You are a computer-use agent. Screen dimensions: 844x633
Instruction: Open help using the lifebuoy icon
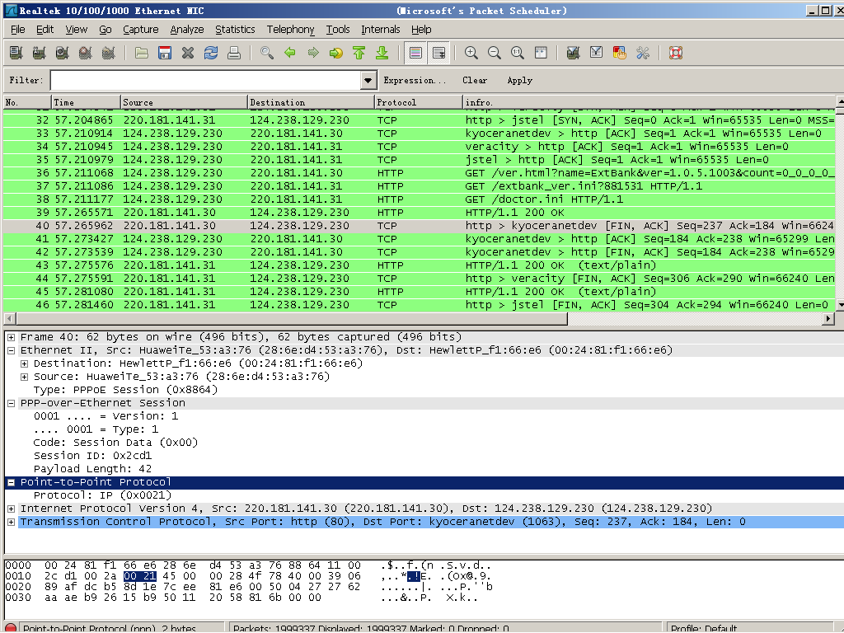tap(676, 53)
